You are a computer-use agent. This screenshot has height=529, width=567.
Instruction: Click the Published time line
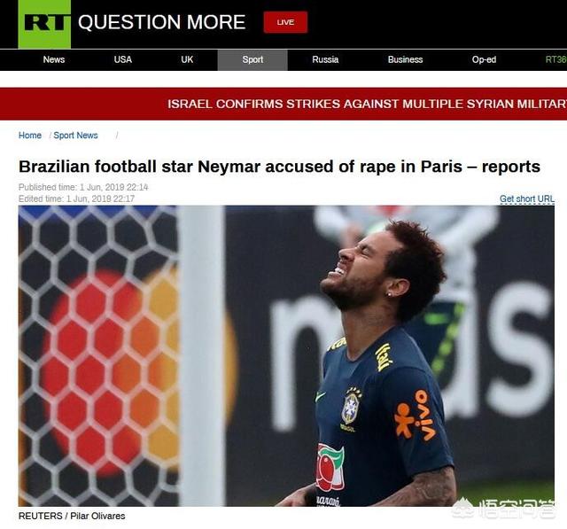[83, 187]
